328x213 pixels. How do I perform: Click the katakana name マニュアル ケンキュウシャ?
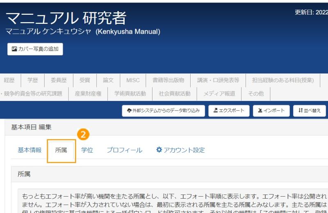click(x=48, y=32)
